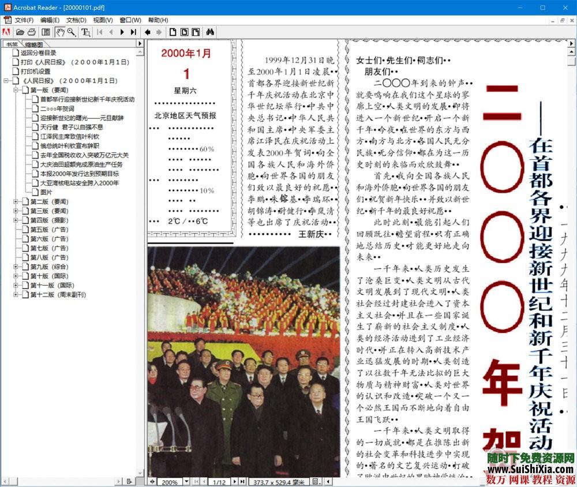Click the Open file icon
Screen dimensions: 577x487
coord(20,32)
